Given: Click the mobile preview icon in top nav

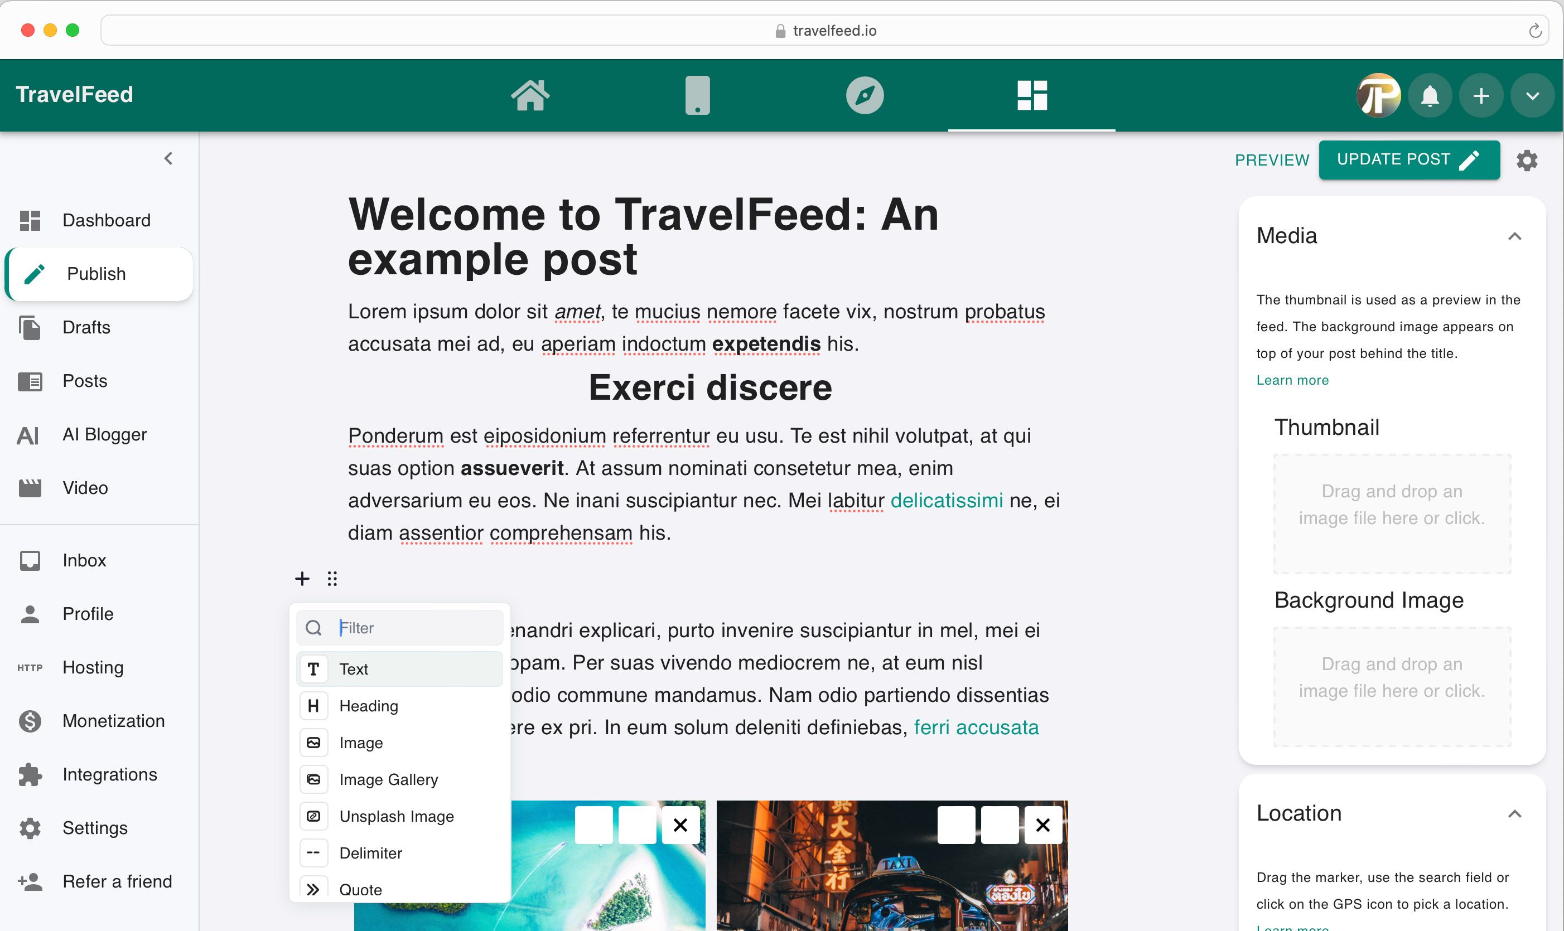Looking at the screenshot, I should click(x=698, y=94).
